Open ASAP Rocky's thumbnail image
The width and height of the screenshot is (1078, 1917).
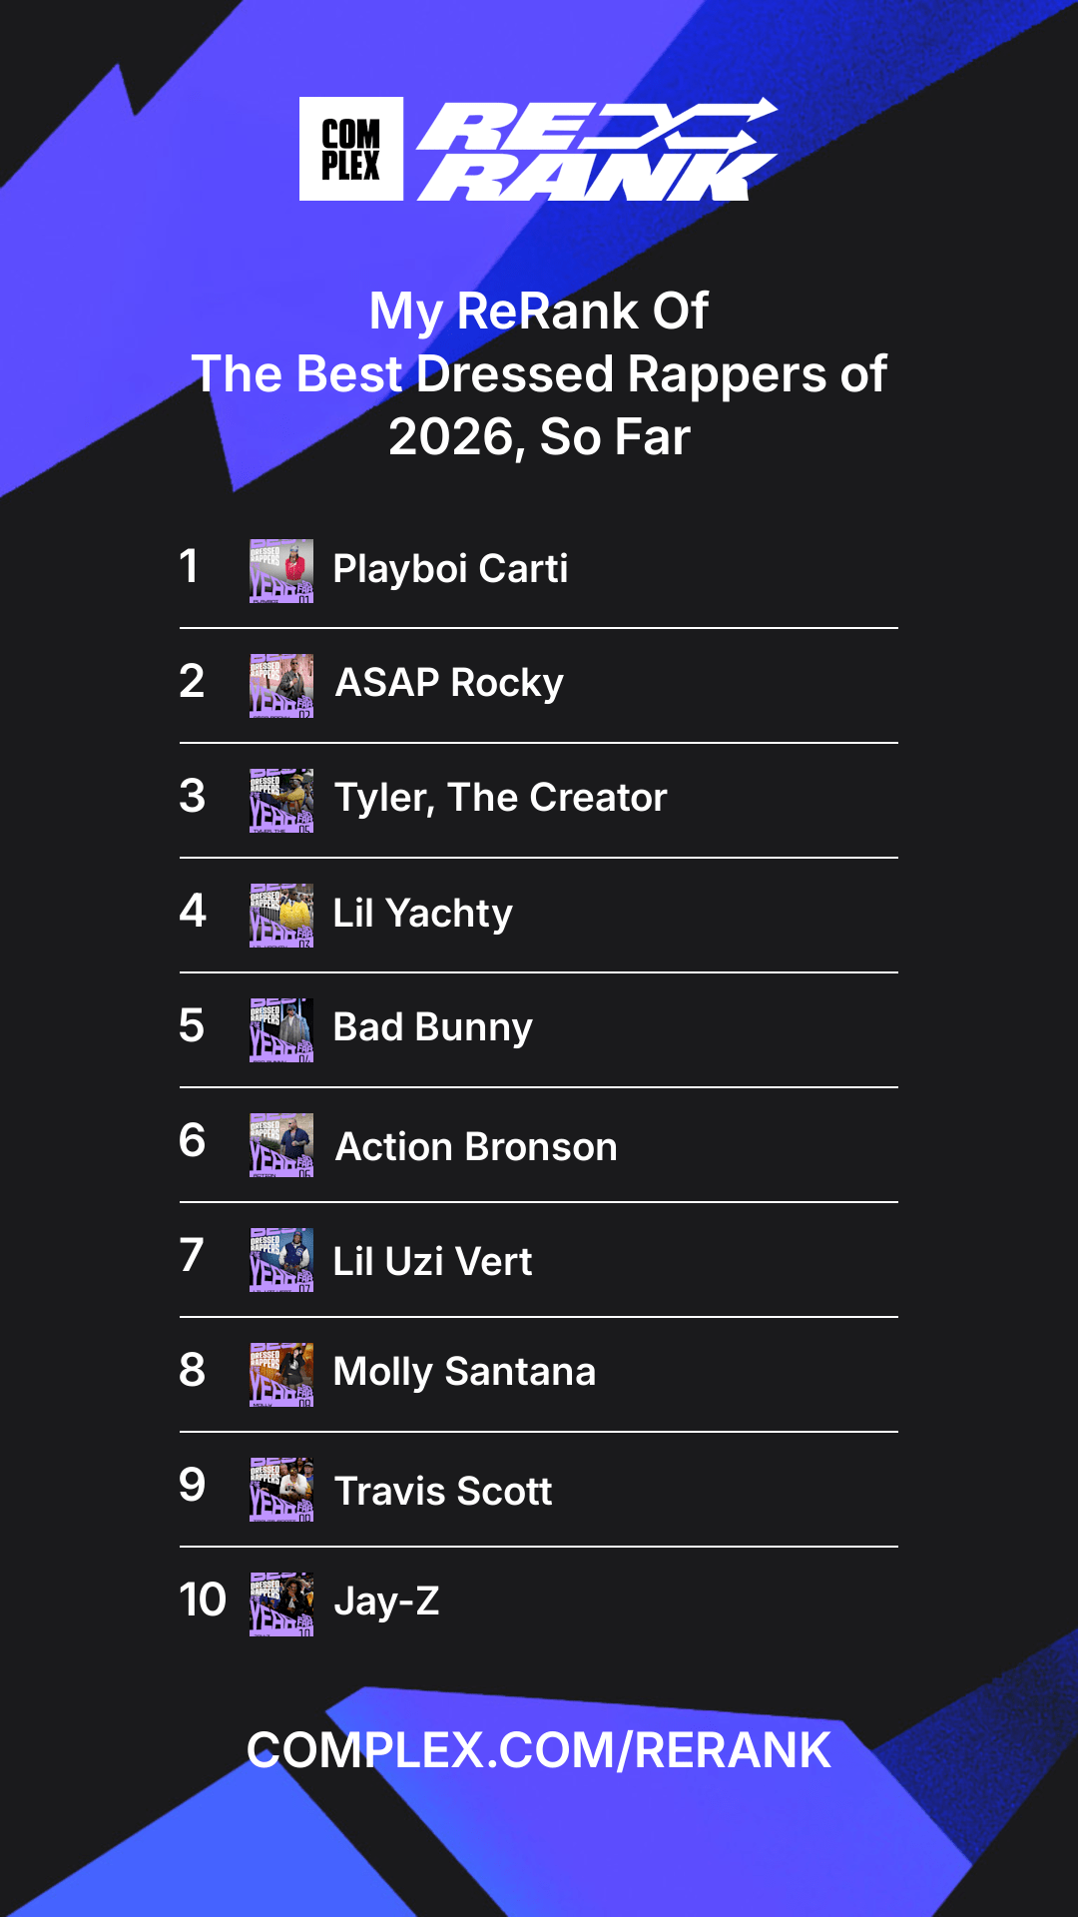coord(281,686)
